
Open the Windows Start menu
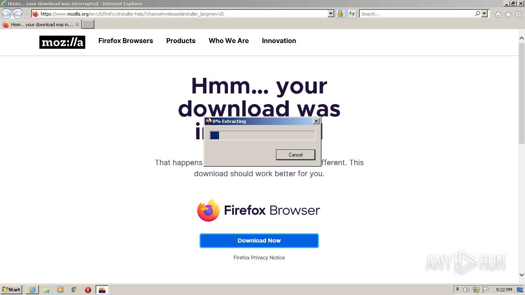click(11, 290)
